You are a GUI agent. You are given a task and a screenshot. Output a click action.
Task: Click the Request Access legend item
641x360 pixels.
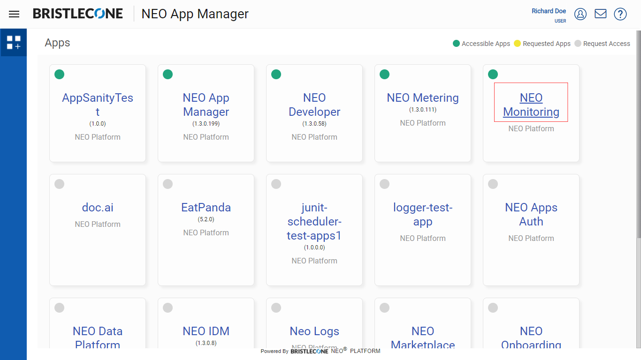pyautogui.click(x=603, y=44)
